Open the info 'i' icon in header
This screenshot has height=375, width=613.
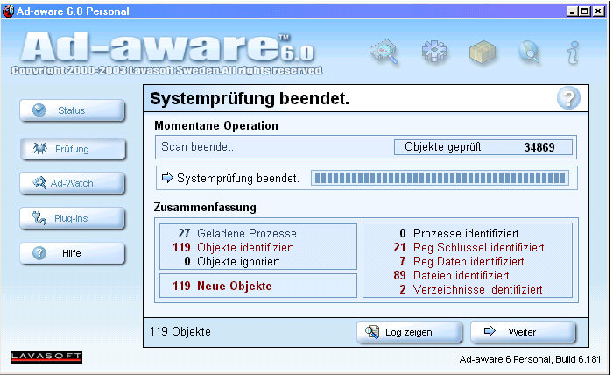(x=573, y=53)
